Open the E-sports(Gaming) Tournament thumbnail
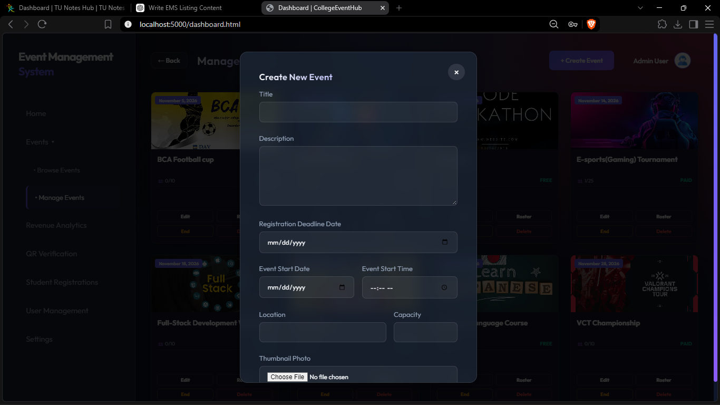Screen dimensions: 720x405 pyautogui.click(x=634, y=121)
